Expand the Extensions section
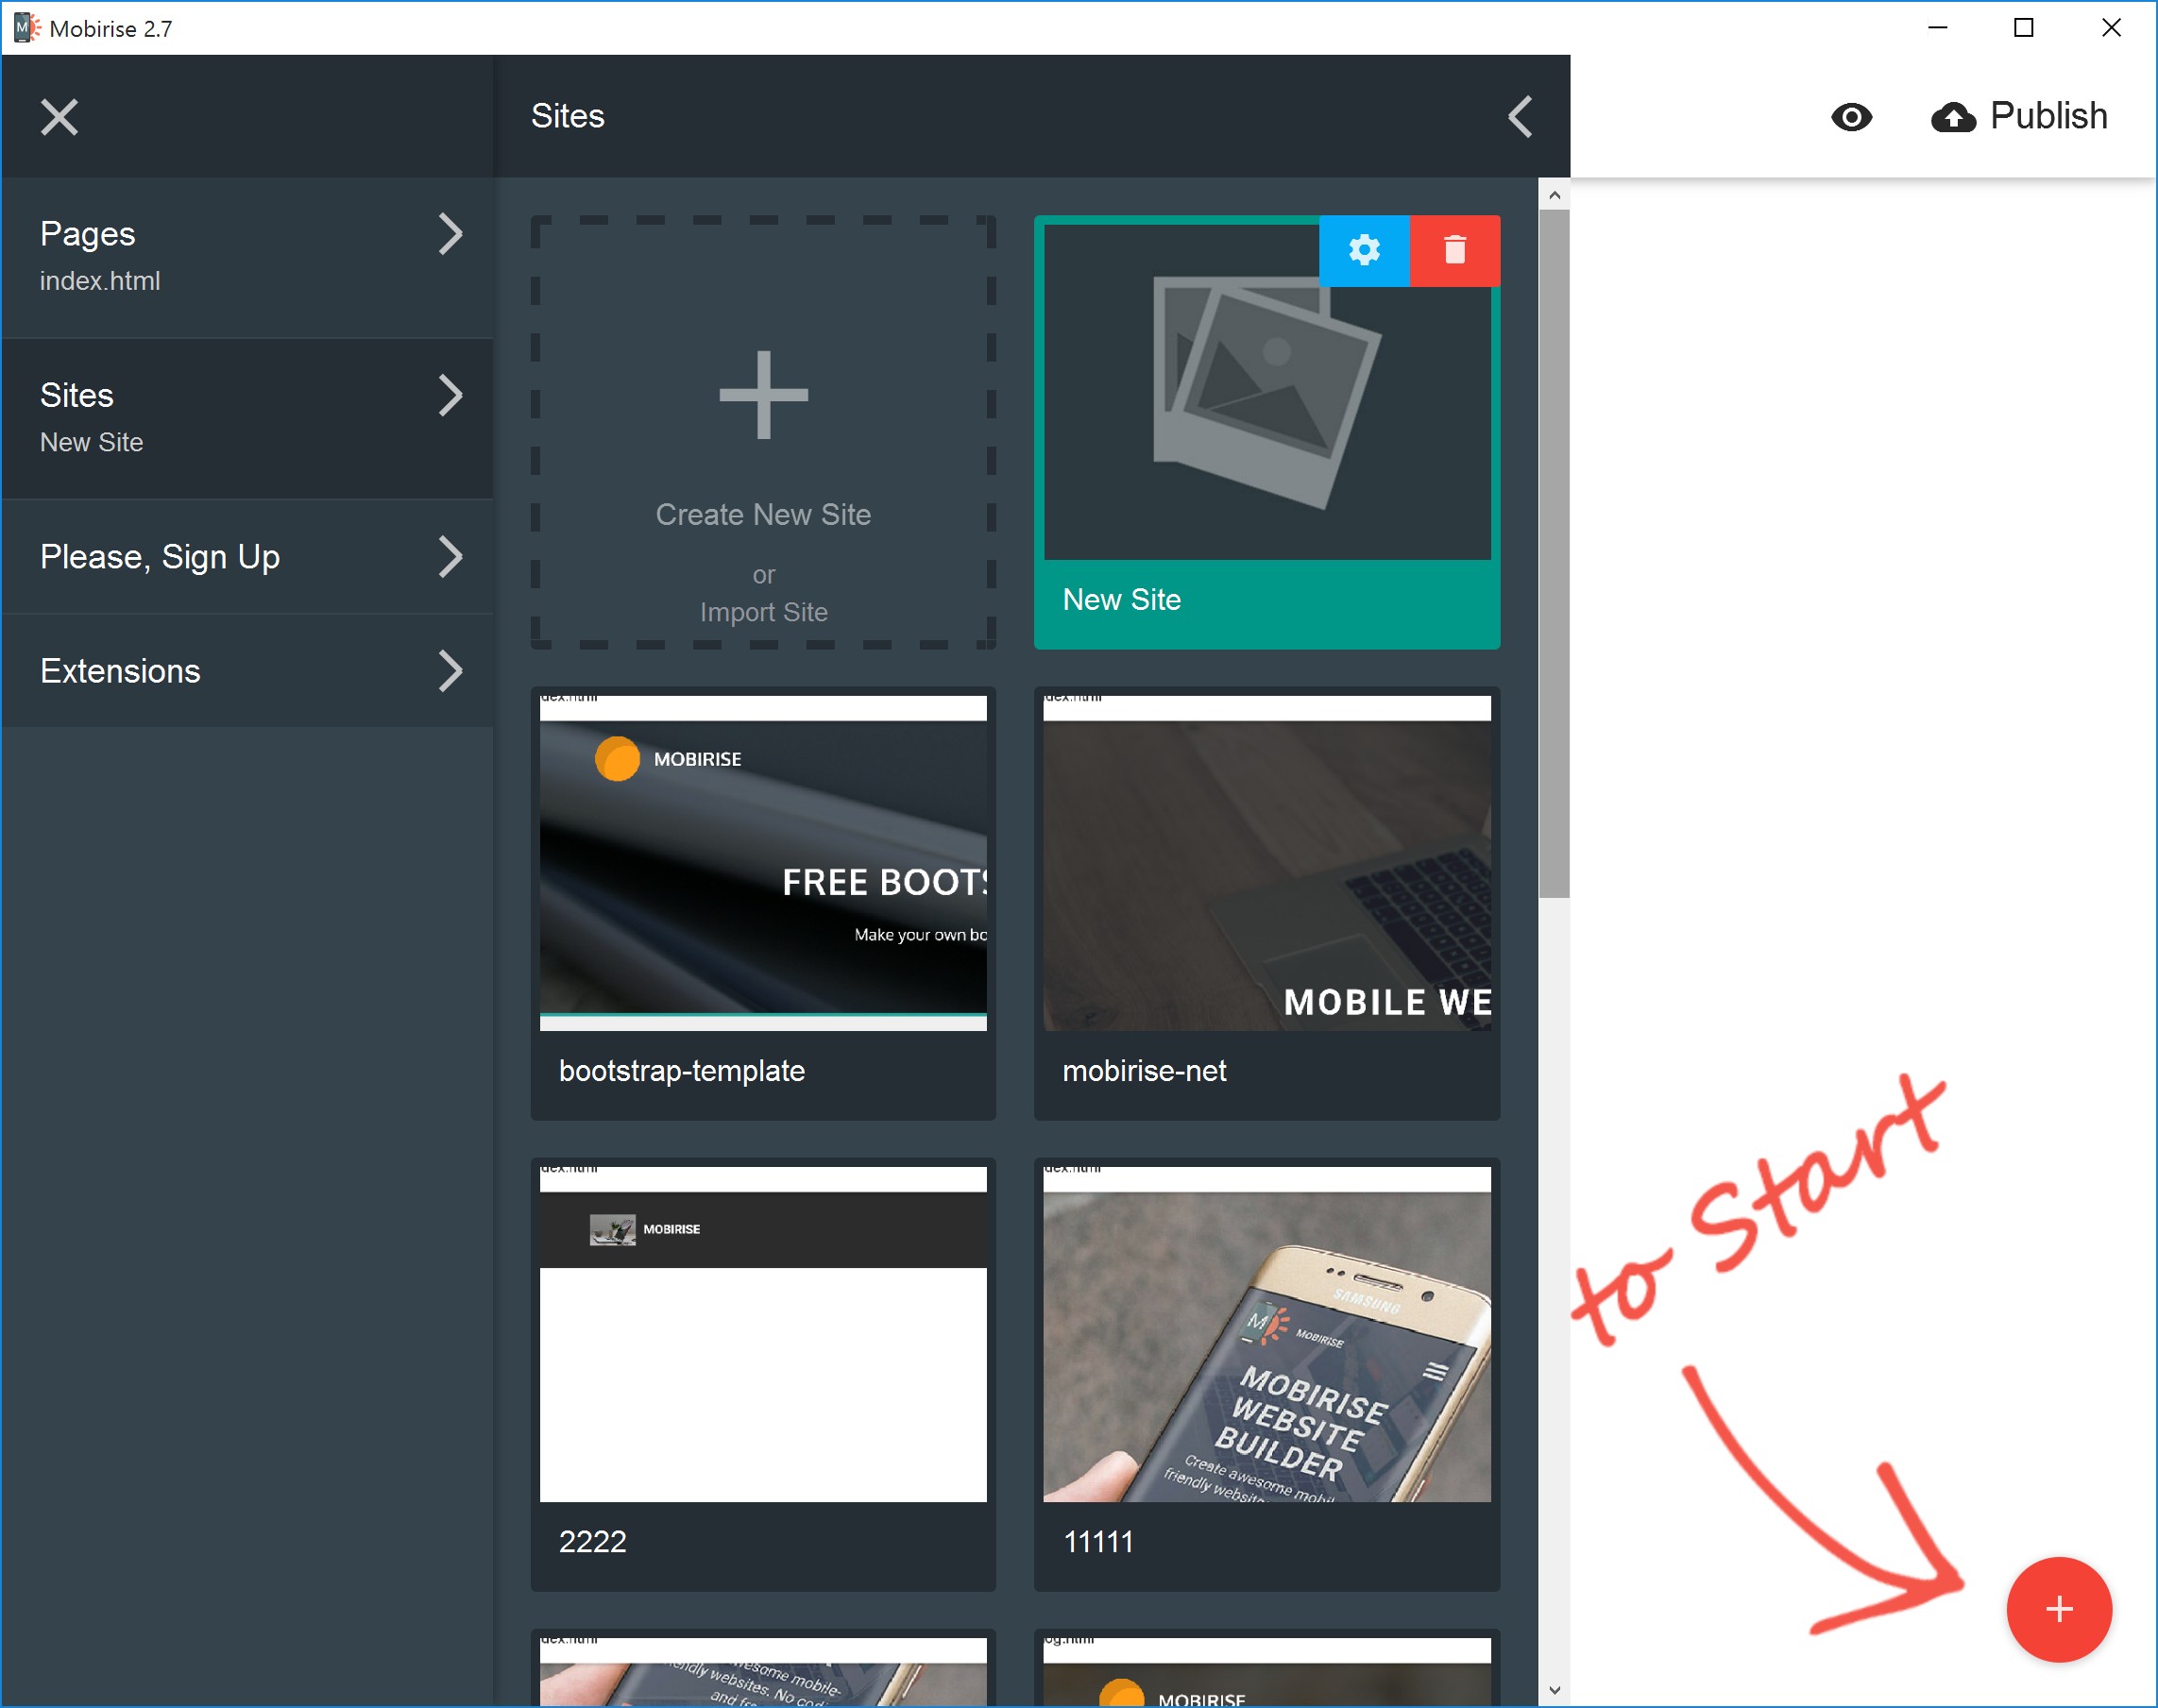The image size is (2158, 1708). pyautogui.click(x=246, y=671)
